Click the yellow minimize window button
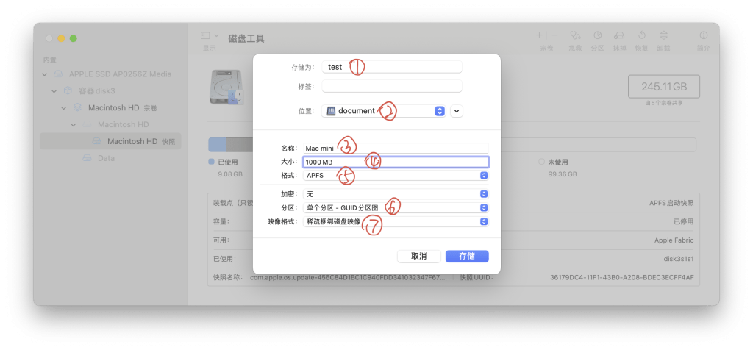 pyautogui.click(x=62, y=38)
